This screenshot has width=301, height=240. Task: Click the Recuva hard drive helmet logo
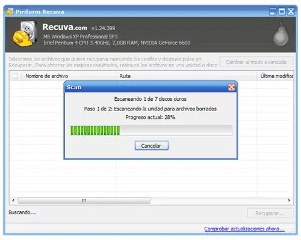tap(25, 34)
